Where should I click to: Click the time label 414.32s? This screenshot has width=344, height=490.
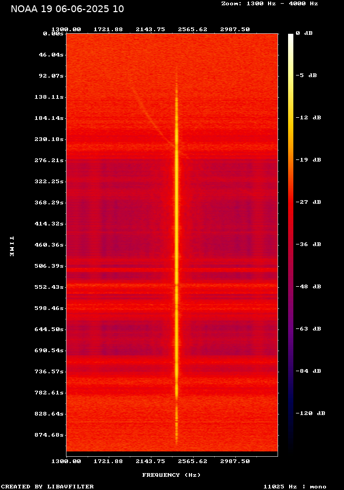pyautogui.click(x=49, y=224)
